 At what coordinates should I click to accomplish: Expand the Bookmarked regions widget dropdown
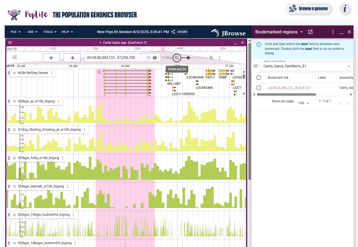point(302,32)
